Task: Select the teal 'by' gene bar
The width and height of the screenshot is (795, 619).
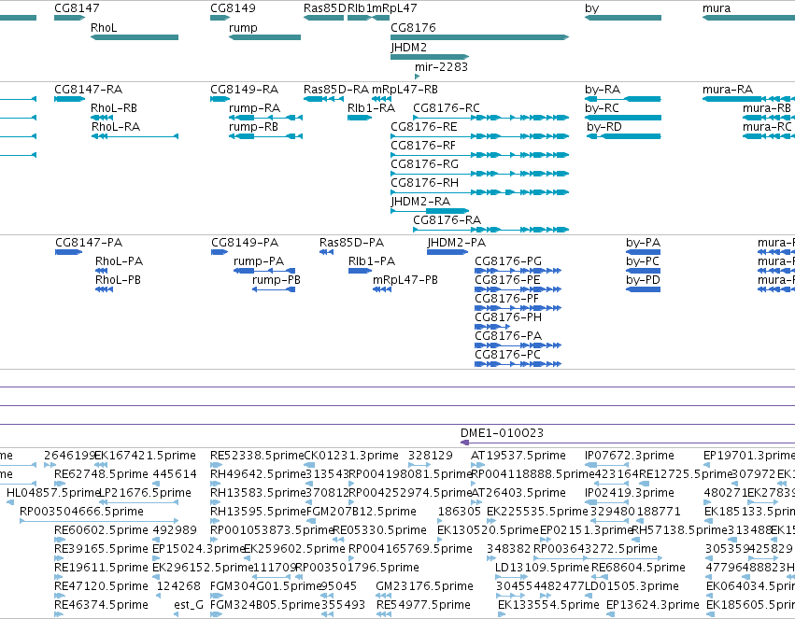Action: (x=623, y=18)
